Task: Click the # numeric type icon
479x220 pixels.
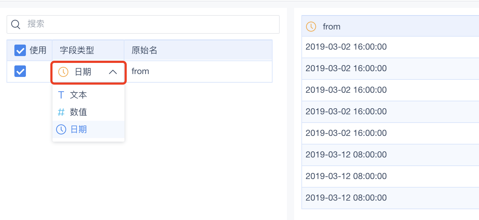Action: click(61, 112)
